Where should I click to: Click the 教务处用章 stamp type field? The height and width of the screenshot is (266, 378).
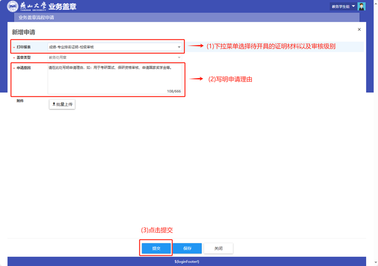coord(111,58)
